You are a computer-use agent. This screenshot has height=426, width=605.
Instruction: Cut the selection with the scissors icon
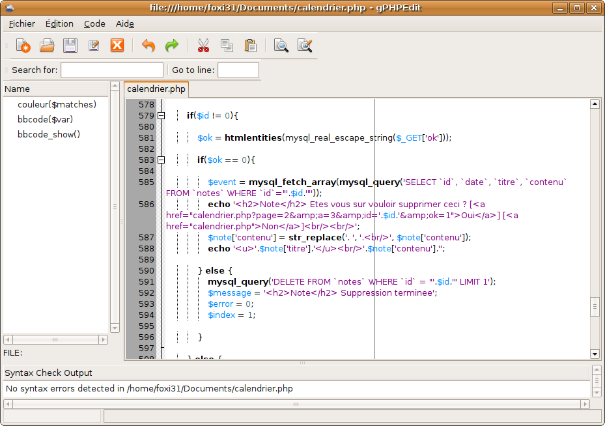[203, 46]
